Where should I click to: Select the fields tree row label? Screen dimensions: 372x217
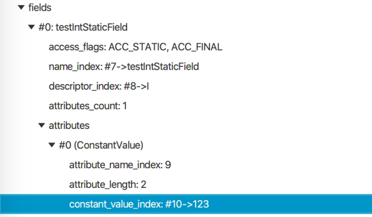click(x=40, y=8)
